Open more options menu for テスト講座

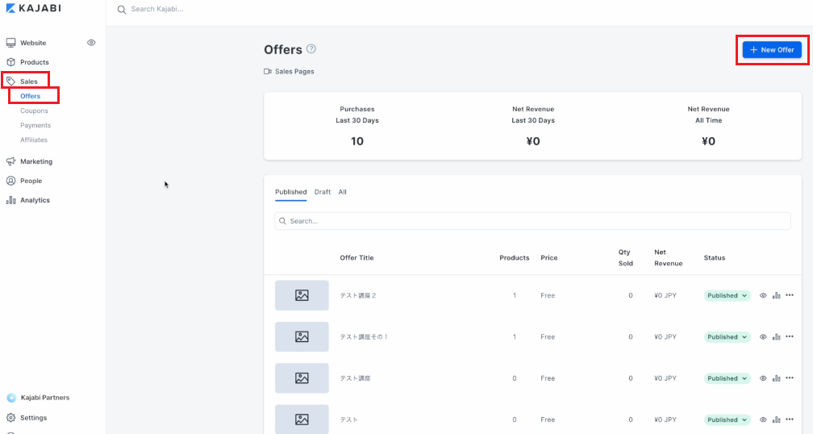[790, 378]
